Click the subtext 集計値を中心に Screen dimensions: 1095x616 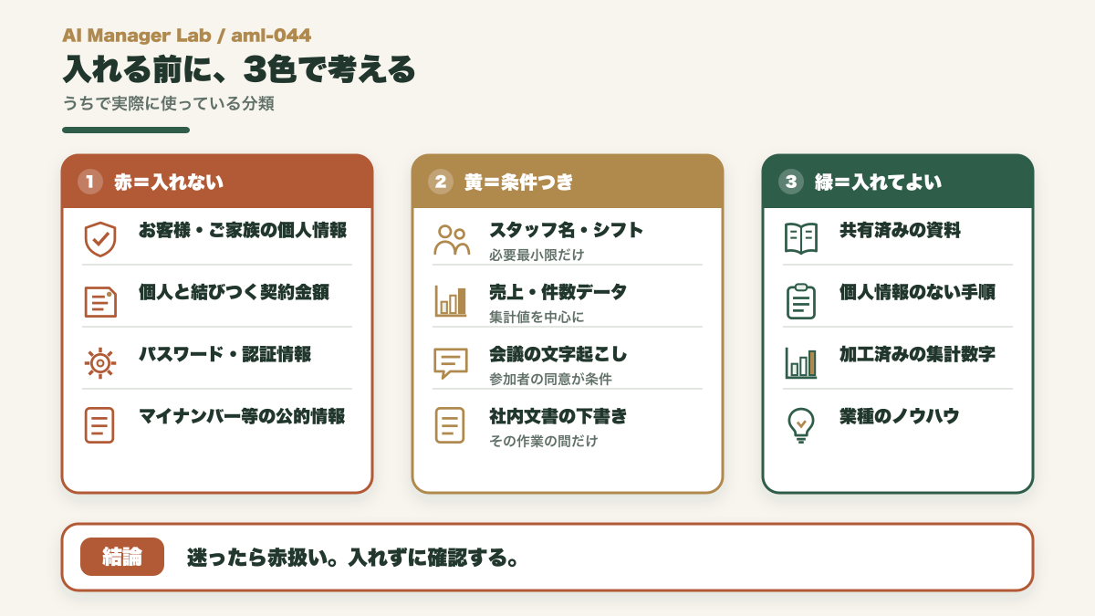(537, 317)
